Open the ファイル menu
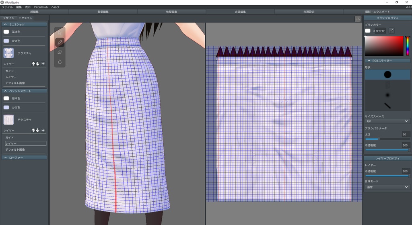 tap(7, 7)
